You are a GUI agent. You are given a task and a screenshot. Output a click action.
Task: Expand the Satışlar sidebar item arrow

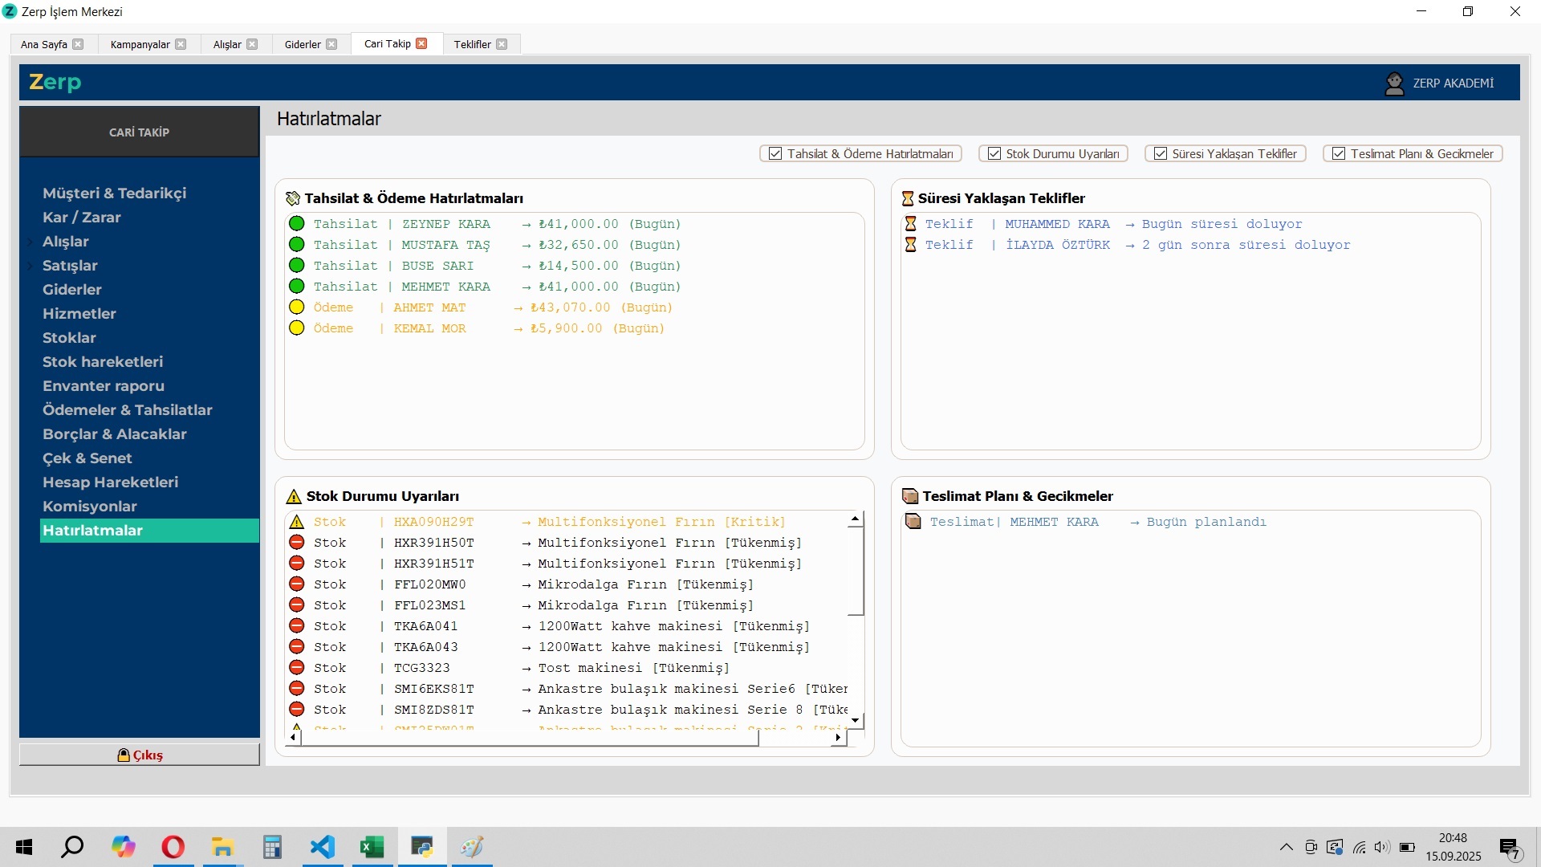coord(30,266)
